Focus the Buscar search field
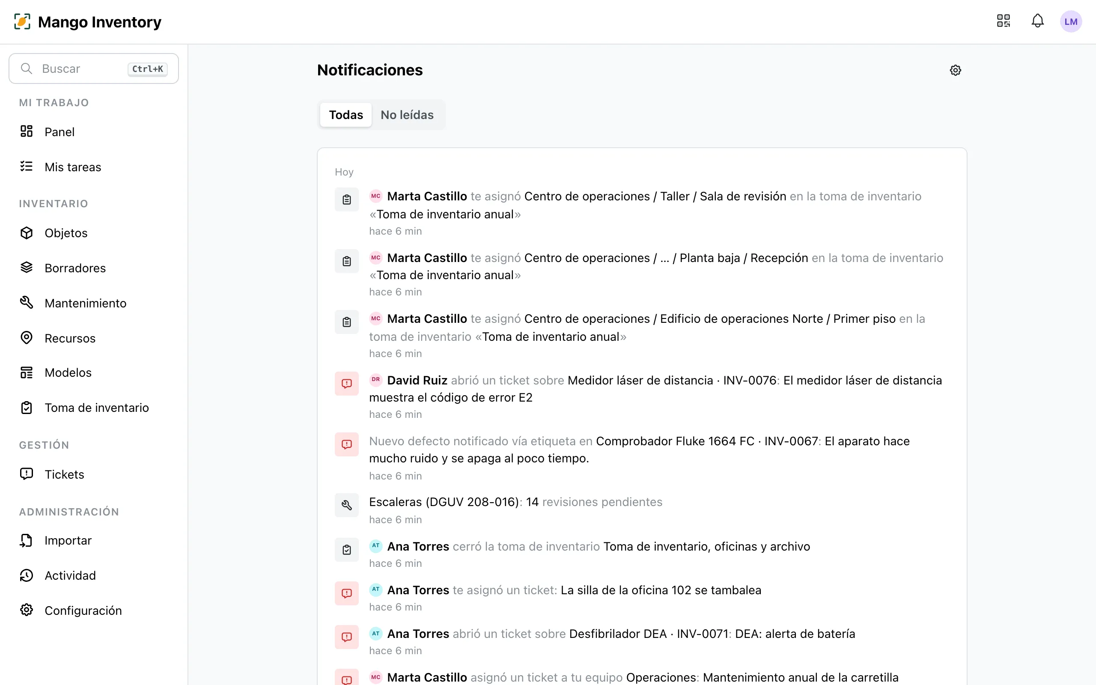The image size is (1096, 685). pos(94,68)
